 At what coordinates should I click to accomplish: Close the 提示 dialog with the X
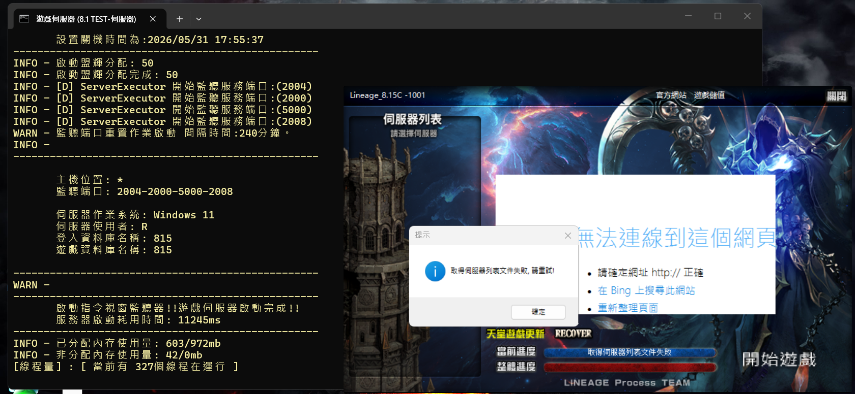click(x=568, y=235)
